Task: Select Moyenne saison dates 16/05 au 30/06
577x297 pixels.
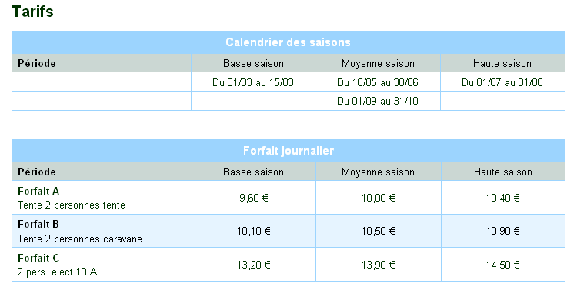Action: (x=378, y=82)
